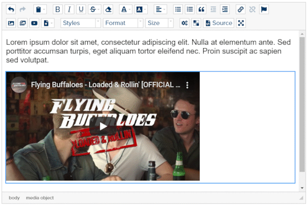
Task: Click the Decrease Indent icon
Action: 213,9
